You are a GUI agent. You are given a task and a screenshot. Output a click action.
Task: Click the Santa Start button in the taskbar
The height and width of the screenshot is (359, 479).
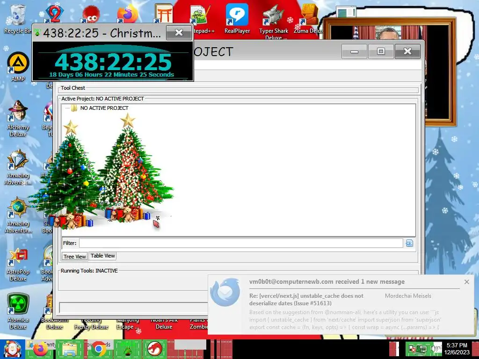[12, 349]
